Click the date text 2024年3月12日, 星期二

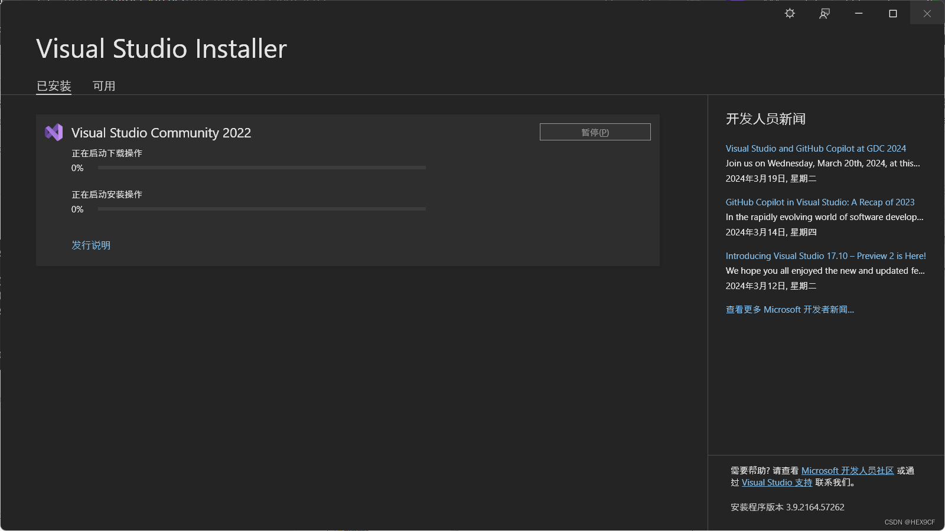771,286
